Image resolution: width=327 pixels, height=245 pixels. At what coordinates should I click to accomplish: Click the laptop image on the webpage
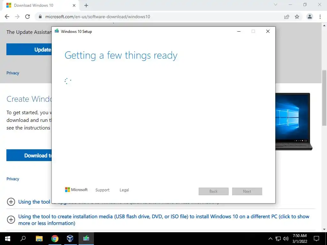click(x=294, y=122)
